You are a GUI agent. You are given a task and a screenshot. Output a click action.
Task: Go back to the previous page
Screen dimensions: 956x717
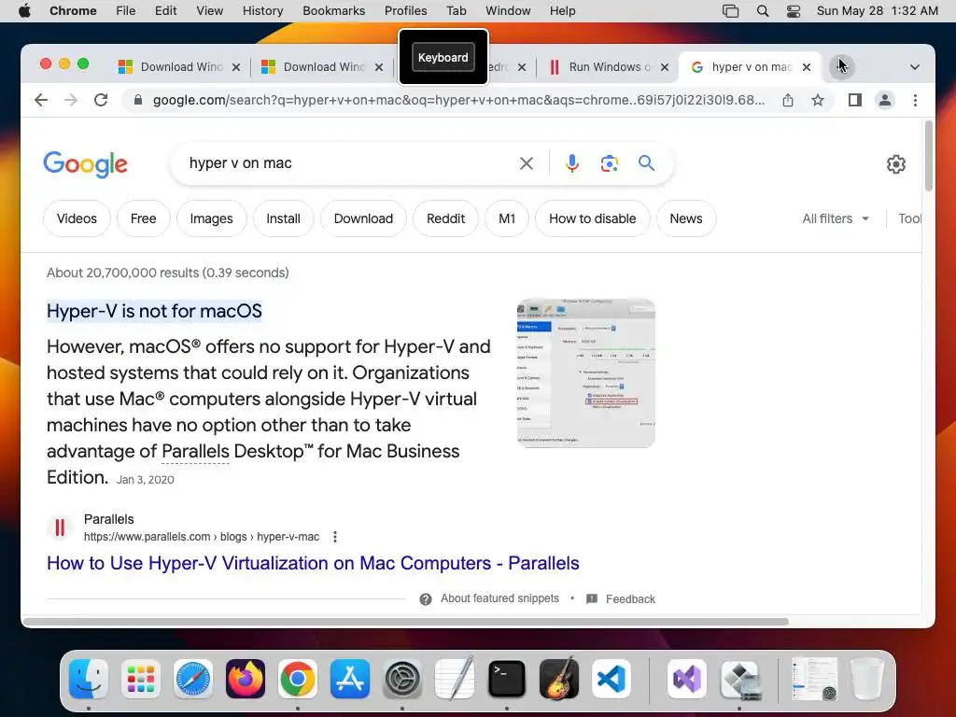(41, 100)
